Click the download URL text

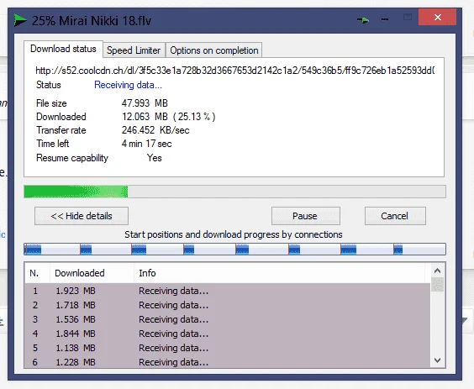(x=234, y=71)
